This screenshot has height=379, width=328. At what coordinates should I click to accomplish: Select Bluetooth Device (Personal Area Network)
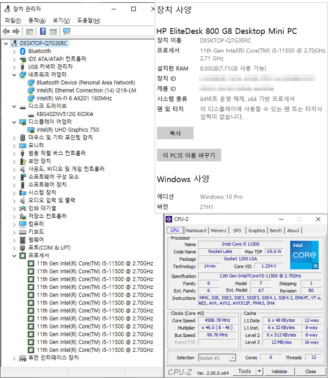coord(86,83)
